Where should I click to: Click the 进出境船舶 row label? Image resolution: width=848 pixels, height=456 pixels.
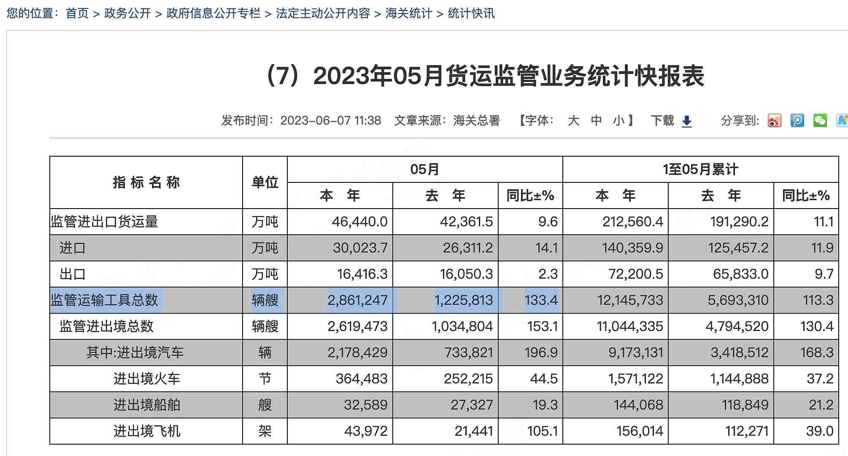147,405
